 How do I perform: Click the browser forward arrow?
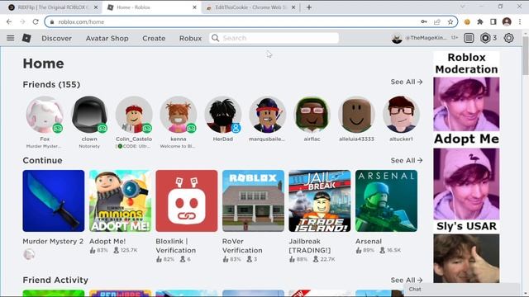[22, 22]
